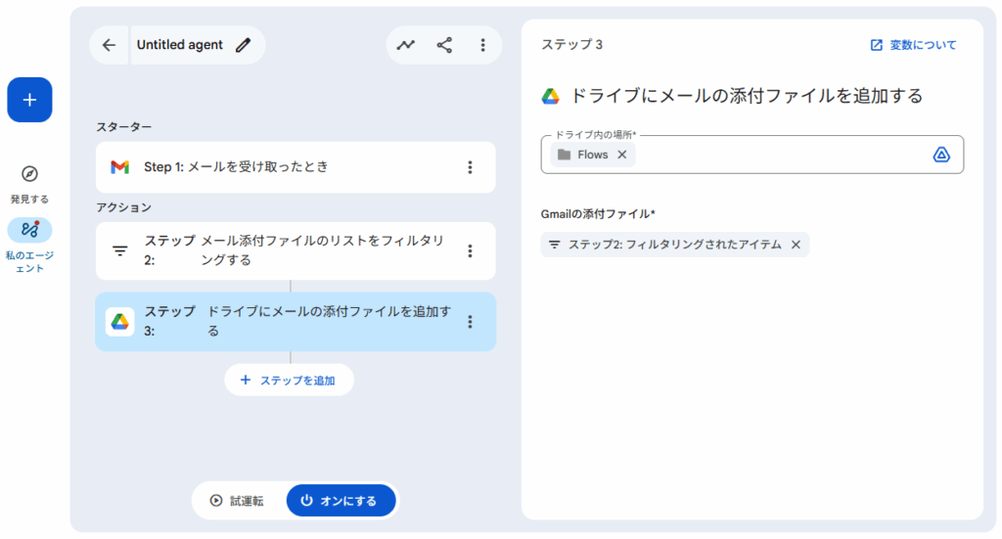Click Drive logo beside panel heading
Image resolution: width=1002 pixels, height=539 pixels.
[550, 97]
